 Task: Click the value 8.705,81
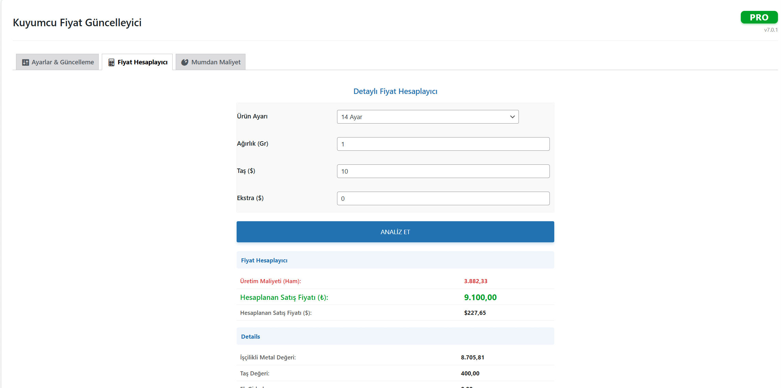point(473,357)
